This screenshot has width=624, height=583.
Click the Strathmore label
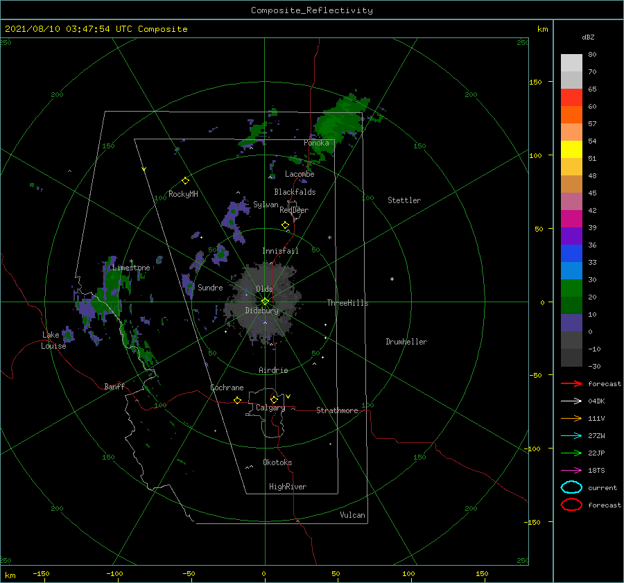point(337,410)
